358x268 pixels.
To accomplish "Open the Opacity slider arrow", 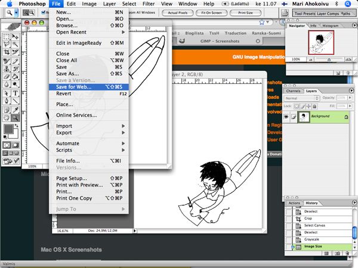I will 350,98.
